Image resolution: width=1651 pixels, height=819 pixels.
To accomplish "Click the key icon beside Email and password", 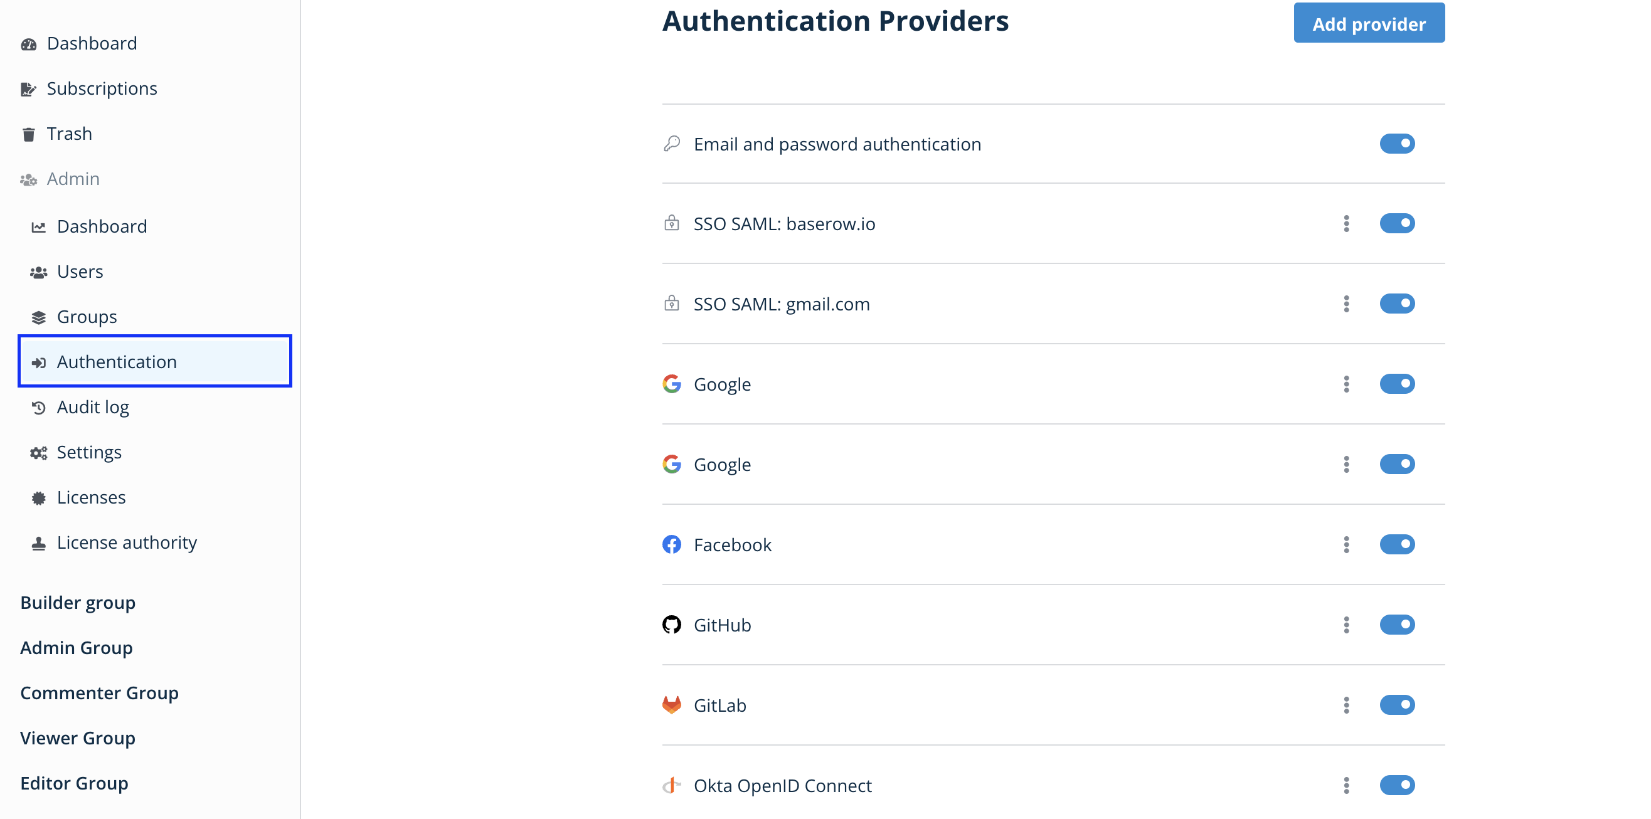I will click(671, 144).
